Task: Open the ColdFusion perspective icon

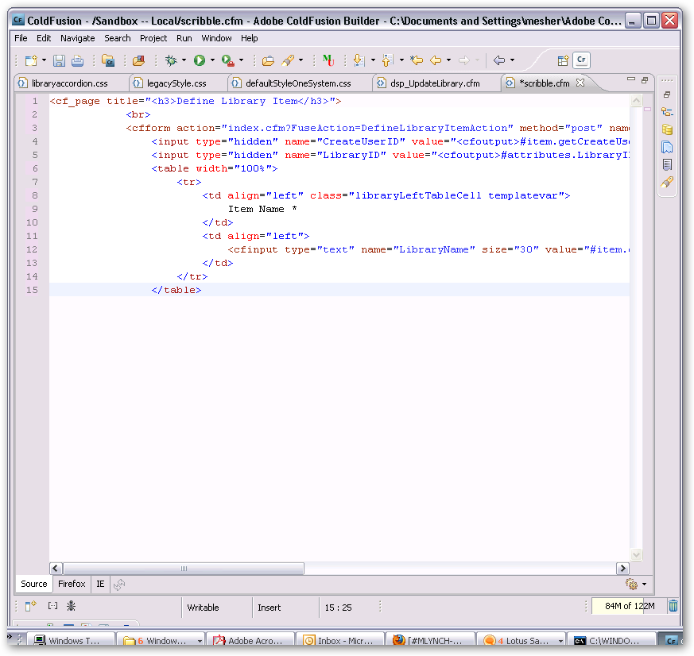Action: tap(581, 60)
